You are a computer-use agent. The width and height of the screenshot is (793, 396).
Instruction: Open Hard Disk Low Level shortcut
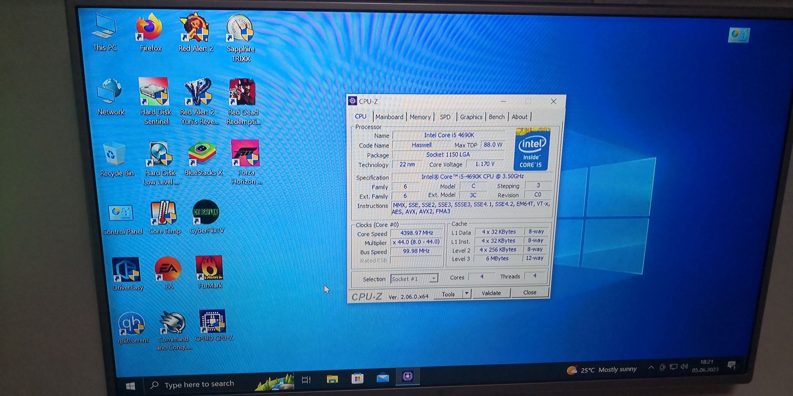click(x=160, y=163)
